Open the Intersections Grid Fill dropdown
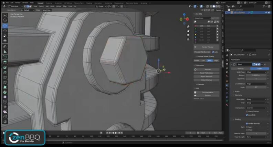The width and height of the screenshot is (273, 147). pos(256,108)
